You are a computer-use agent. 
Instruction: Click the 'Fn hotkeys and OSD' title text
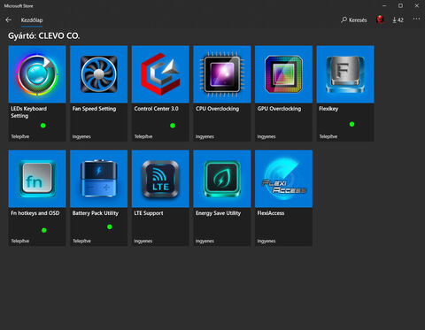tap(35, 213)
